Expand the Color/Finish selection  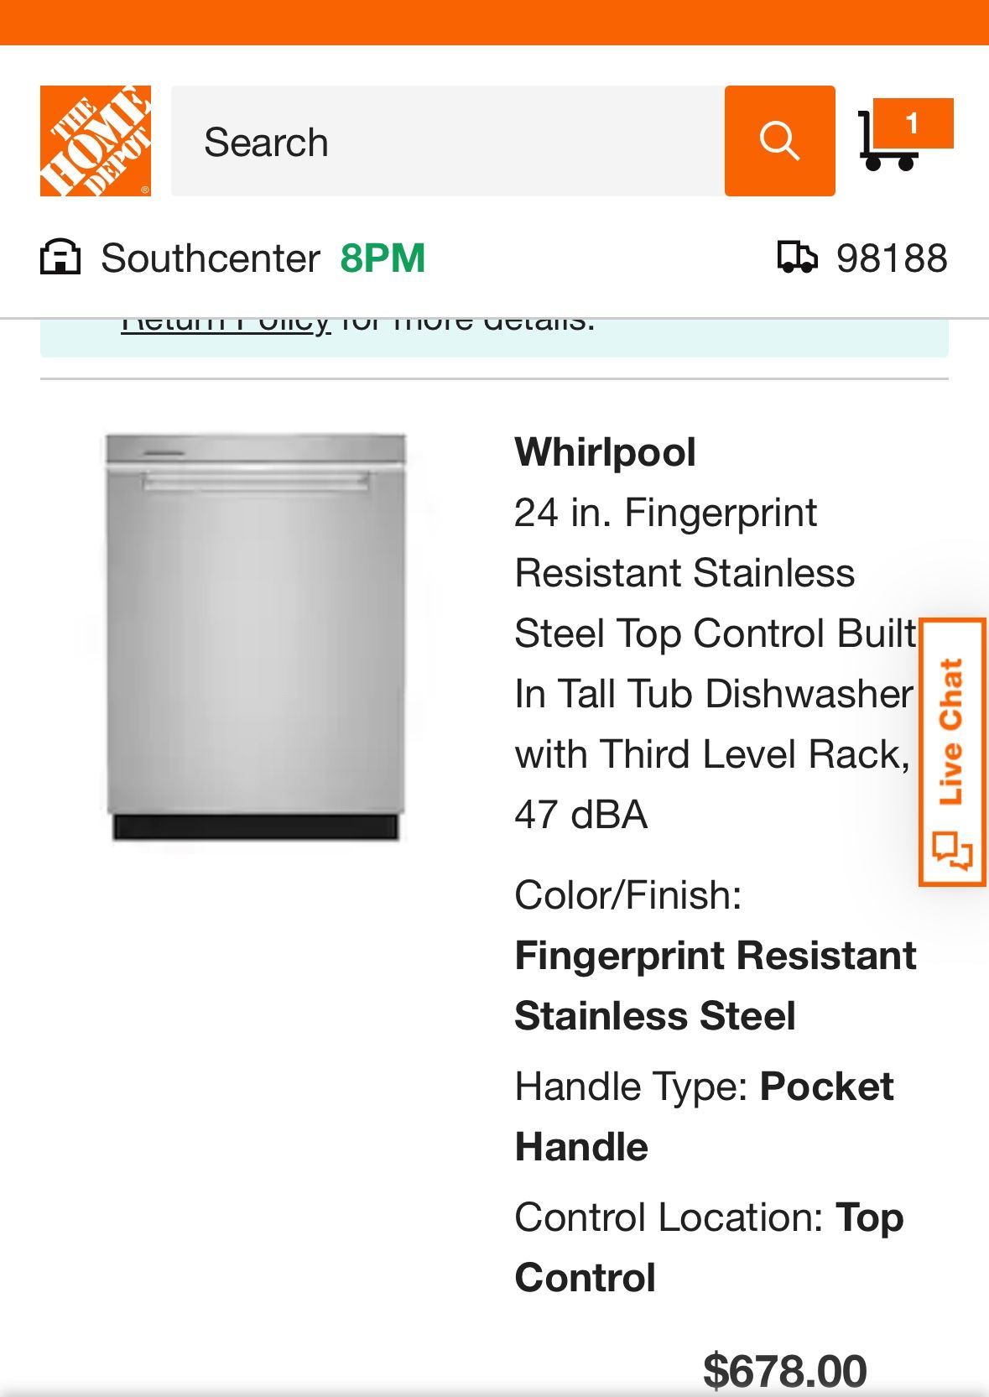[x=627, y=894]
